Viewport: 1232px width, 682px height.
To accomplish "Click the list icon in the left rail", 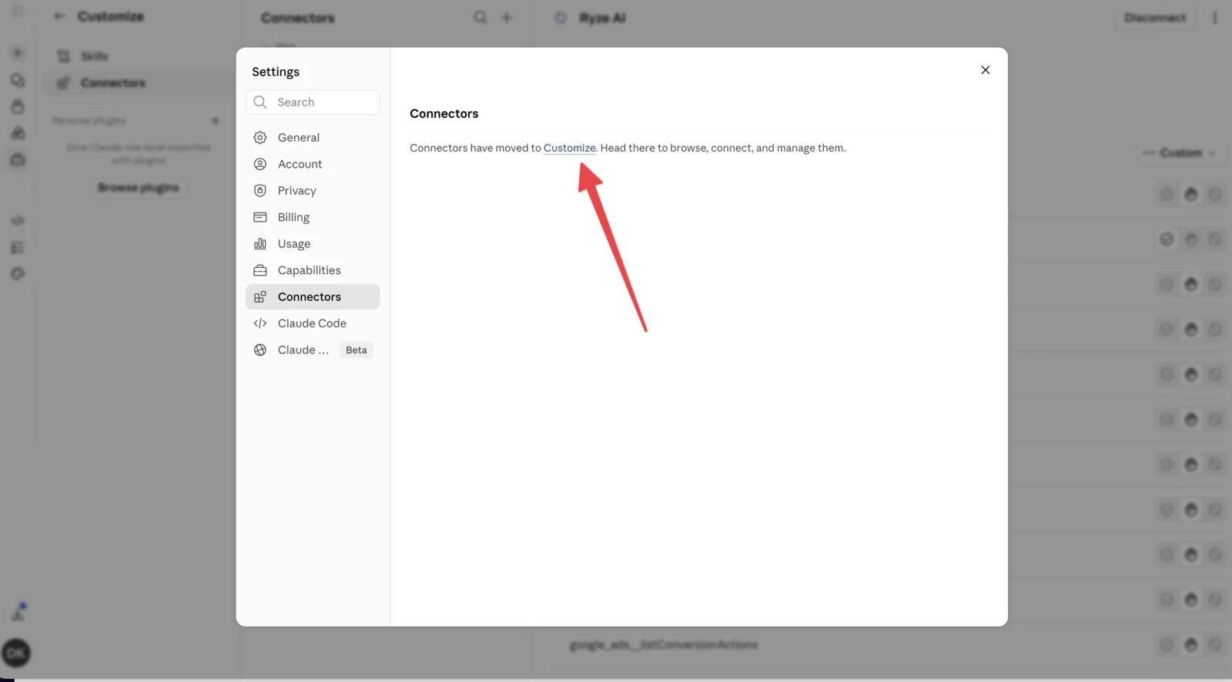I will pyautogui.click(x=18, y=247).
